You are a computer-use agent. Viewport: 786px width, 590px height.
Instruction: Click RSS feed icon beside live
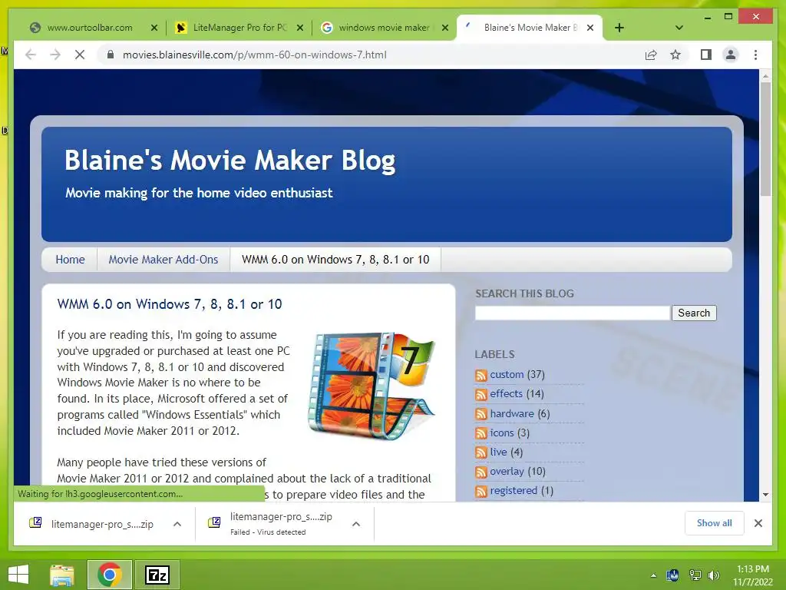click(x=481, y=452)
